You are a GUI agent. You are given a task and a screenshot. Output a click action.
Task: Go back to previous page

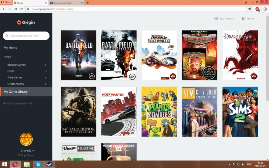click(x=4, y=9)
